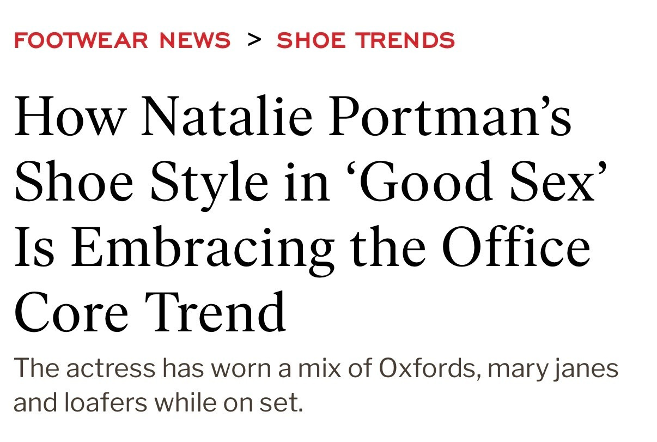
Task: Go to the Shoe Trends category link
Action: coord(366,40)
